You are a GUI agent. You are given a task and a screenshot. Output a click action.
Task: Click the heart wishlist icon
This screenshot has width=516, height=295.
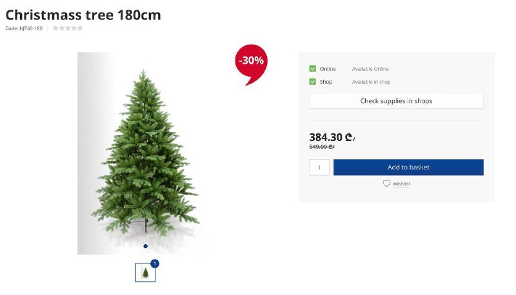pyautogui.click(x=386, y=184)
